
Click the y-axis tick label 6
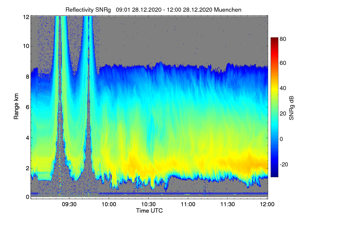(x=27, y=107)
